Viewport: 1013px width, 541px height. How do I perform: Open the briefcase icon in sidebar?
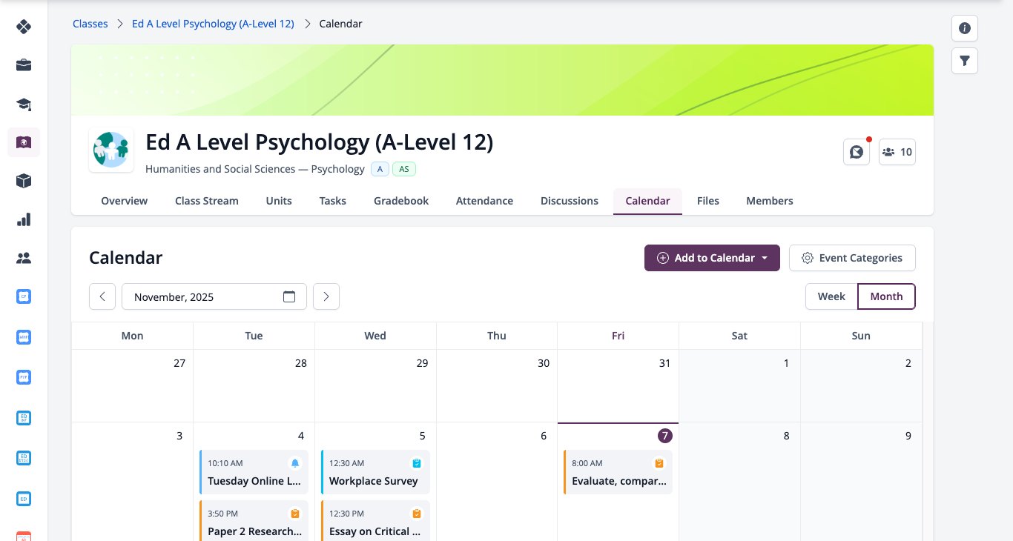pos(24,65)
